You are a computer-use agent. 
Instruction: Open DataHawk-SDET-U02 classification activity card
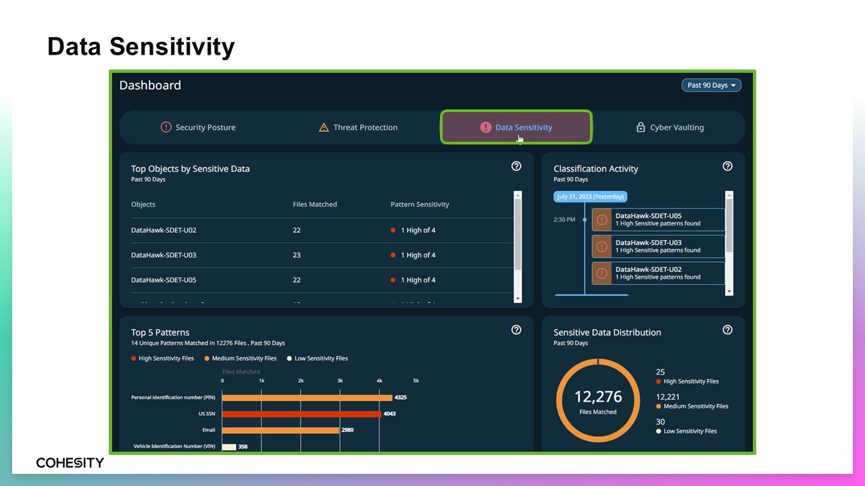click(658, 273)
